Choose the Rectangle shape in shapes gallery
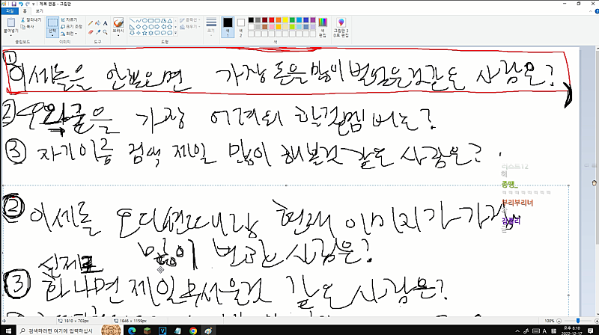The width and height of the screenshot is (599, 335). [x=151, y=21]
